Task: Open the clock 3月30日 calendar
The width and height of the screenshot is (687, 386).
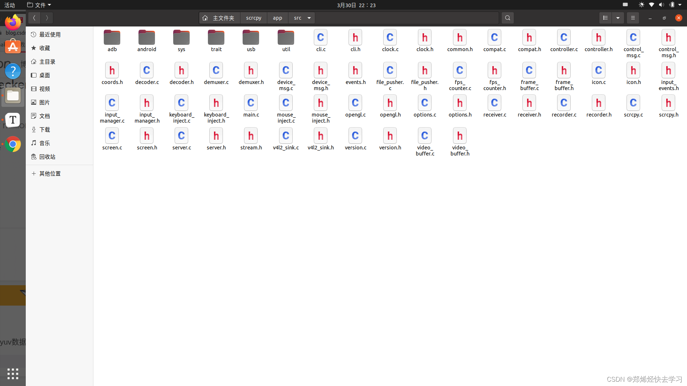Action: coord(356,5)
